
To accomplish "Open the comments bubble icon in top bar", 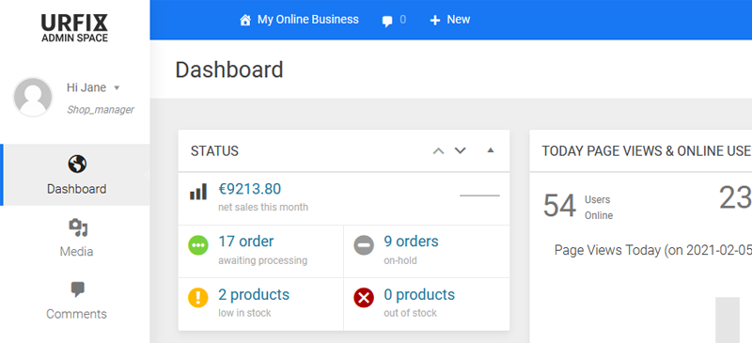I will click(x=387, y=21).
